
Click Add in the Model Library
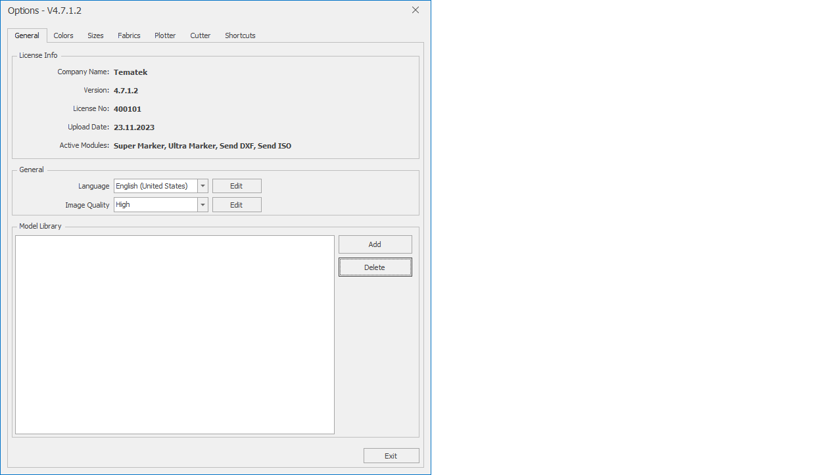(x=375, y=244)
